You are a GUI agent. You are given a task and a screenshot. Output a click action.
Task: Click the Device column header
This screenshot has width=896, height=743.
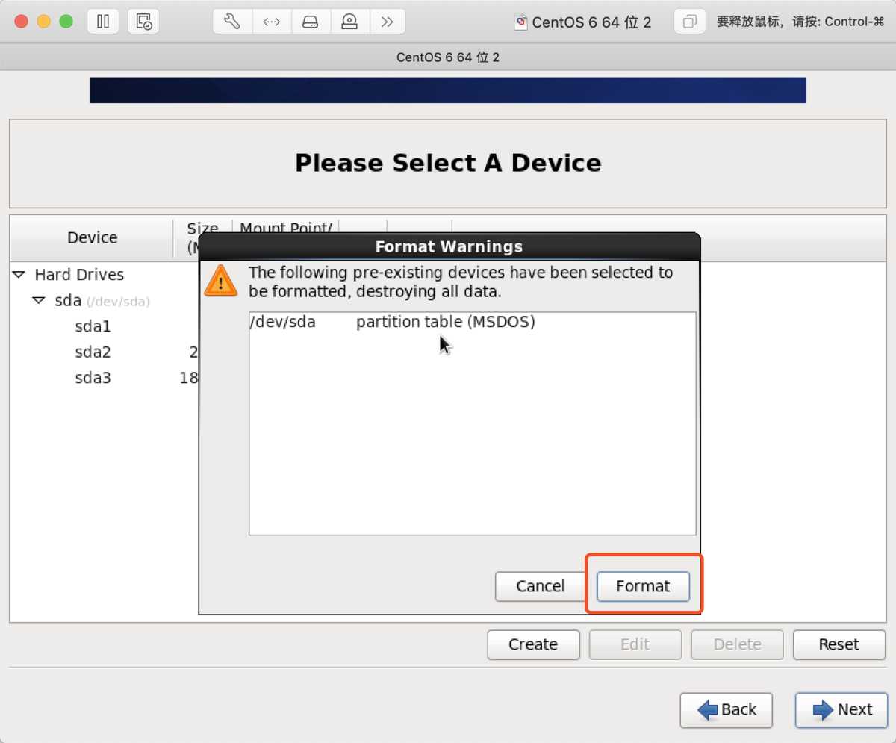(92, 237)
